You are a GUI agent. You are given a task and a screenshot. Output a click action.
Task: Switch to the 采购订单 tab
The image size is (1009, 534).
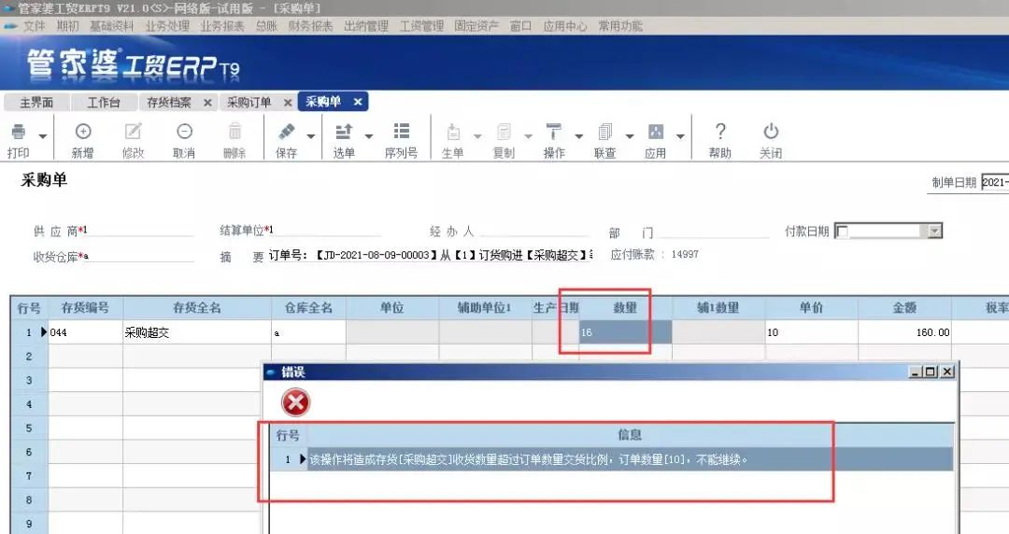tap(249, 103)
